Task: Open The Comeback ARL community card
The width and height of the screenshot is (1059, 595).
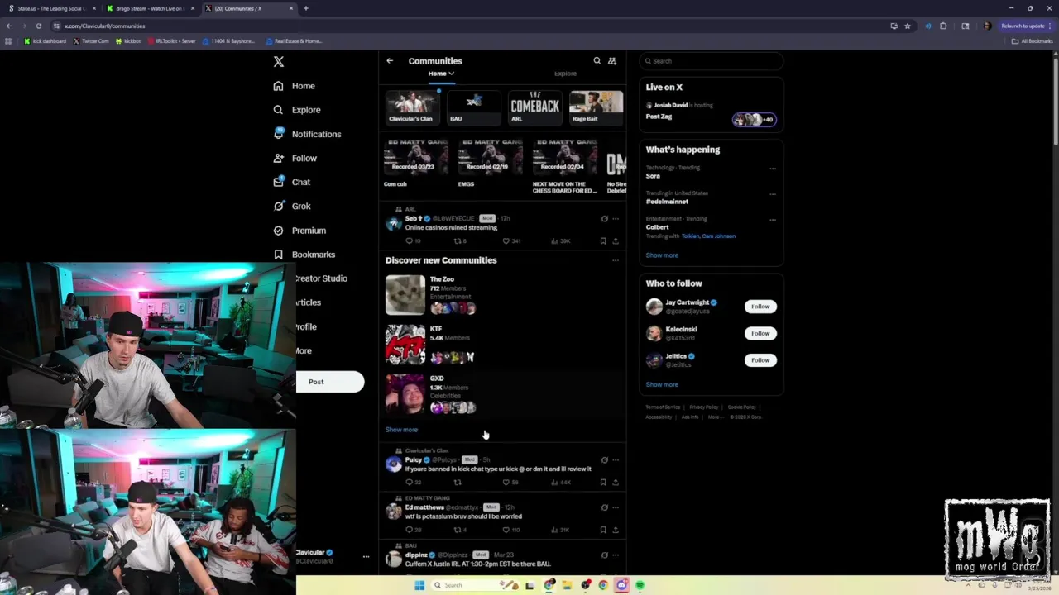Action: point(534,107)
